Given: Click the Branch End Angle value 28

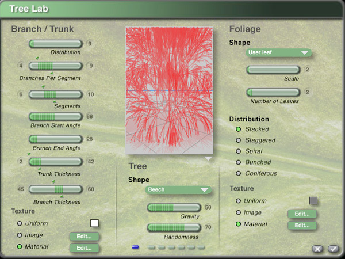Looking at the screenshot, I should tap(90, 139).
